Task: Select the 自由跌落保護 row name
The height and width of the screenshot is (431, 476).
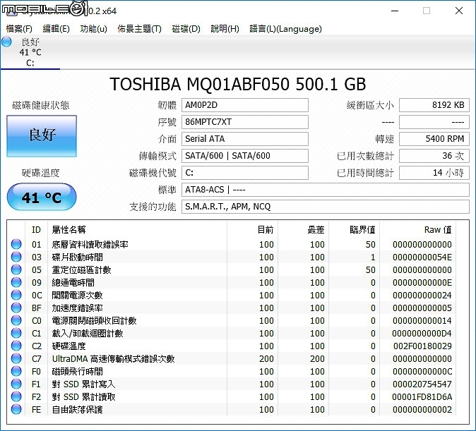Action: 77,410
